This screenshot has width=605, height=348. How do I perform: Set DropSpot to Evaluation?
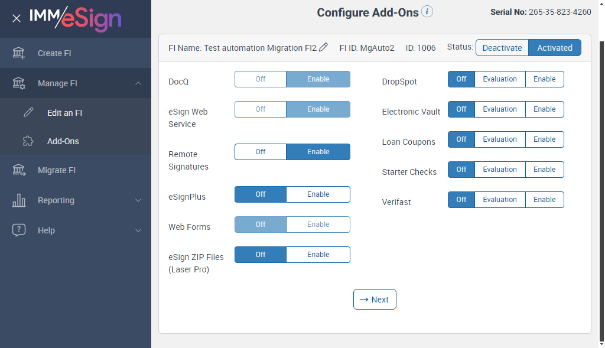[x=499, y=79]
